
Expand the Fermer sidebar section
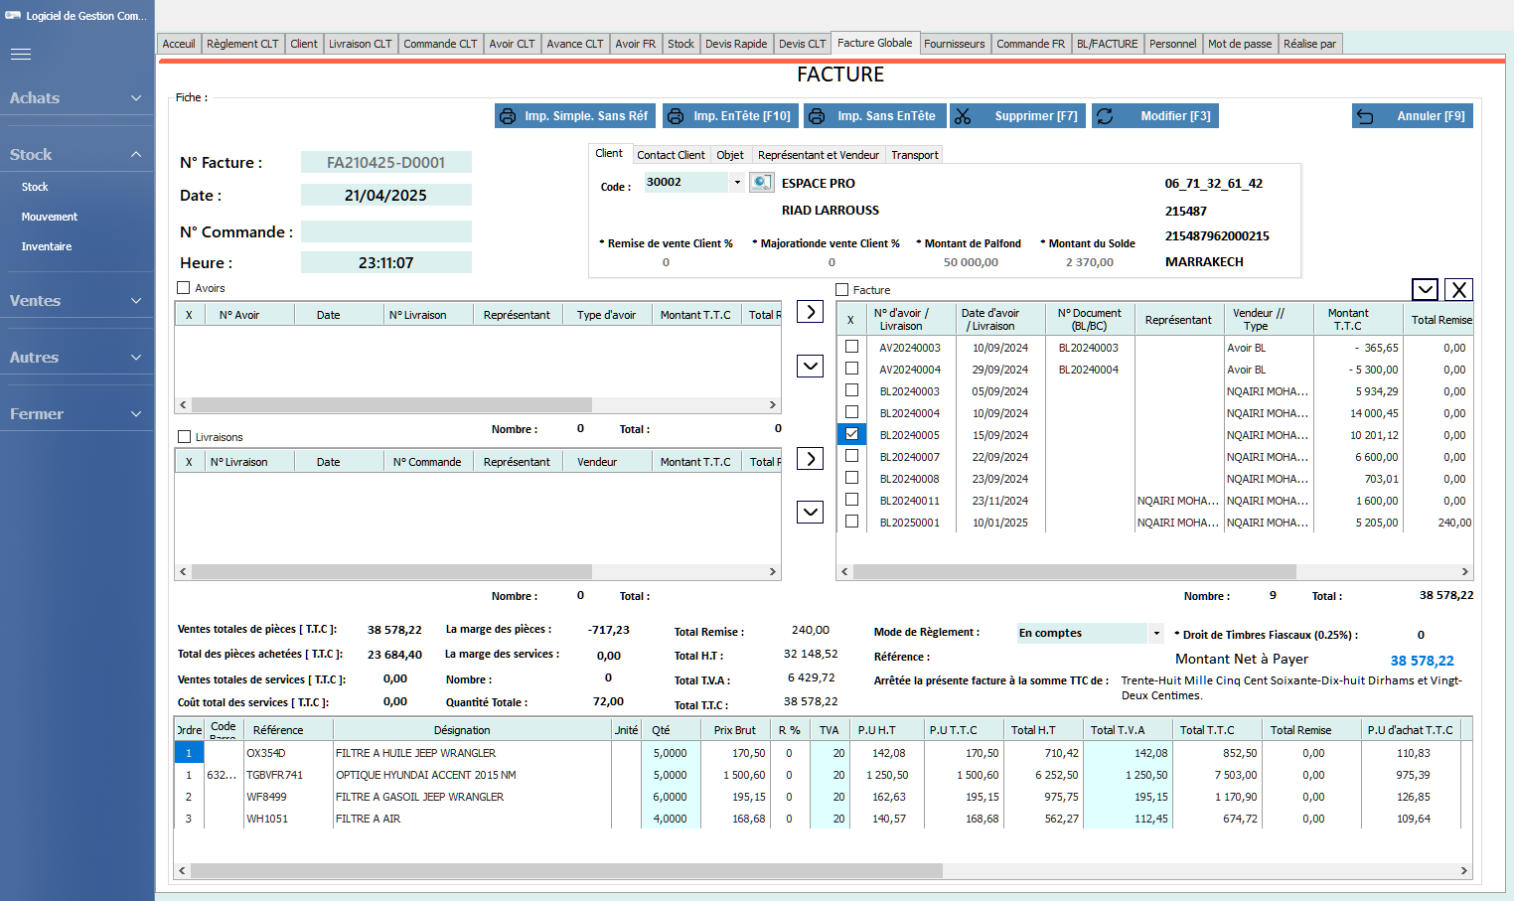point(76,414)
